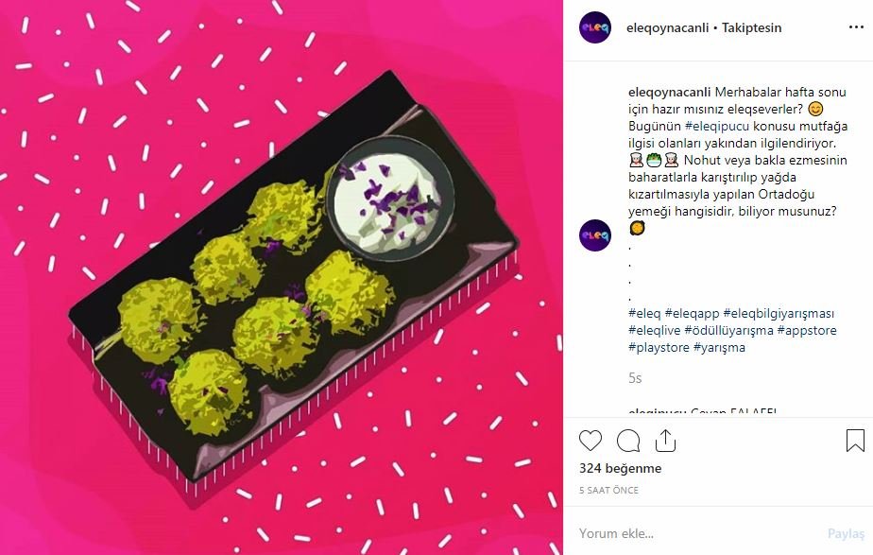Open the #ödüllüyarışma hashtag
This screenshot has height=555, width=873.
(x=728, y=330)
